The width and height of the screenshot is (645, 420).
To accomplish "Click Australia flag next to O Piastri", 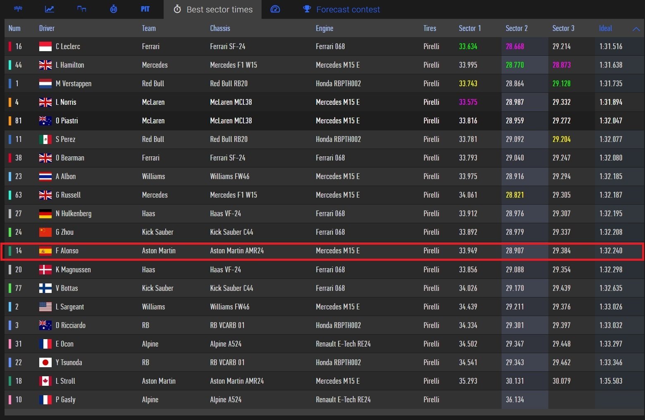I will tap(45, 120).
